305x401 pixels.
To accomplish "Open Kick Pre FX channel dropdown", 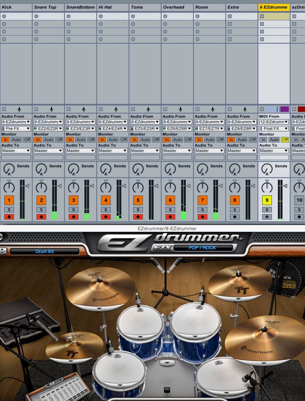I will [16, 128].
